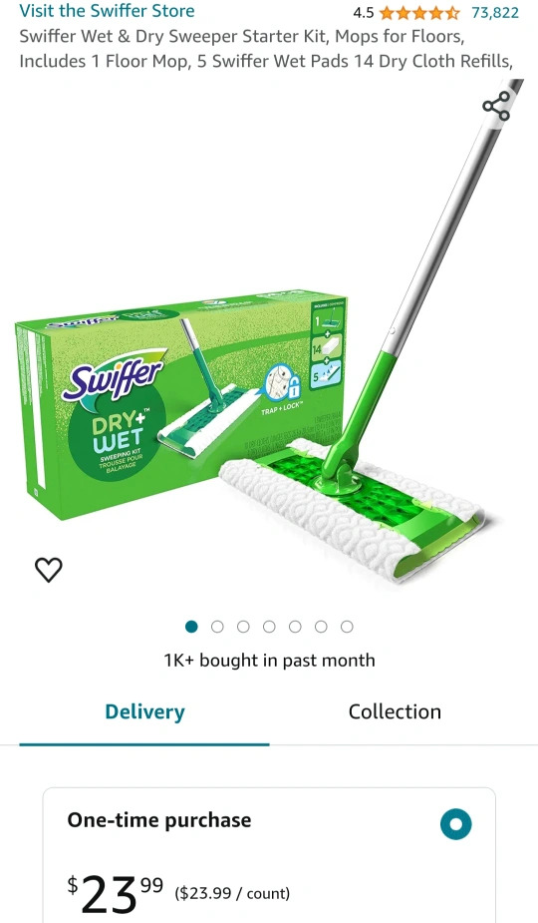This screenshot has height=923, width=538.
Task: Tap the share icon
Action: pos(496,106)
